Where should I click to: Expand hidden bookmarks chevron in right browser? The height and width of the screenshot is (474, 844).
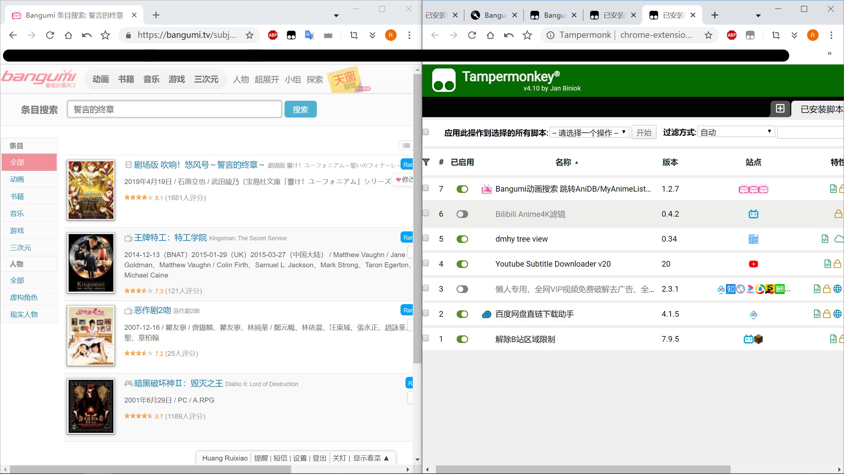829,53
